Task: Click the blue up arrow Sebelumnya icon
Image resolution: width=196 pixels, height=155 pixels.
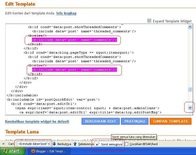Action: pos(75,144)
